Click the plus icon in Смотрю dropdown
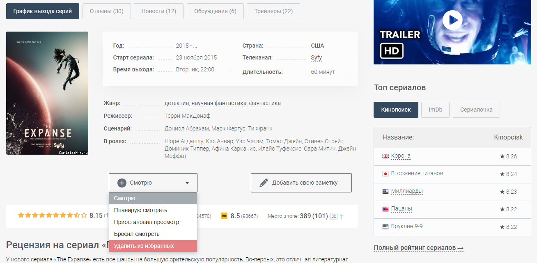Viewport: 537px width, 263px height. click(x=122, y=183)
